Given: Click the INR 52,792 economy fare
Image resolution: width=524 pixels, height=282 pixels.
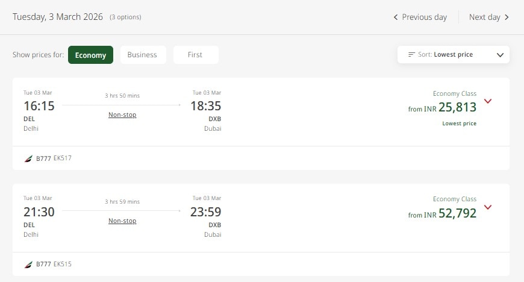Looking at the screenshot, I should coord(457,214).
